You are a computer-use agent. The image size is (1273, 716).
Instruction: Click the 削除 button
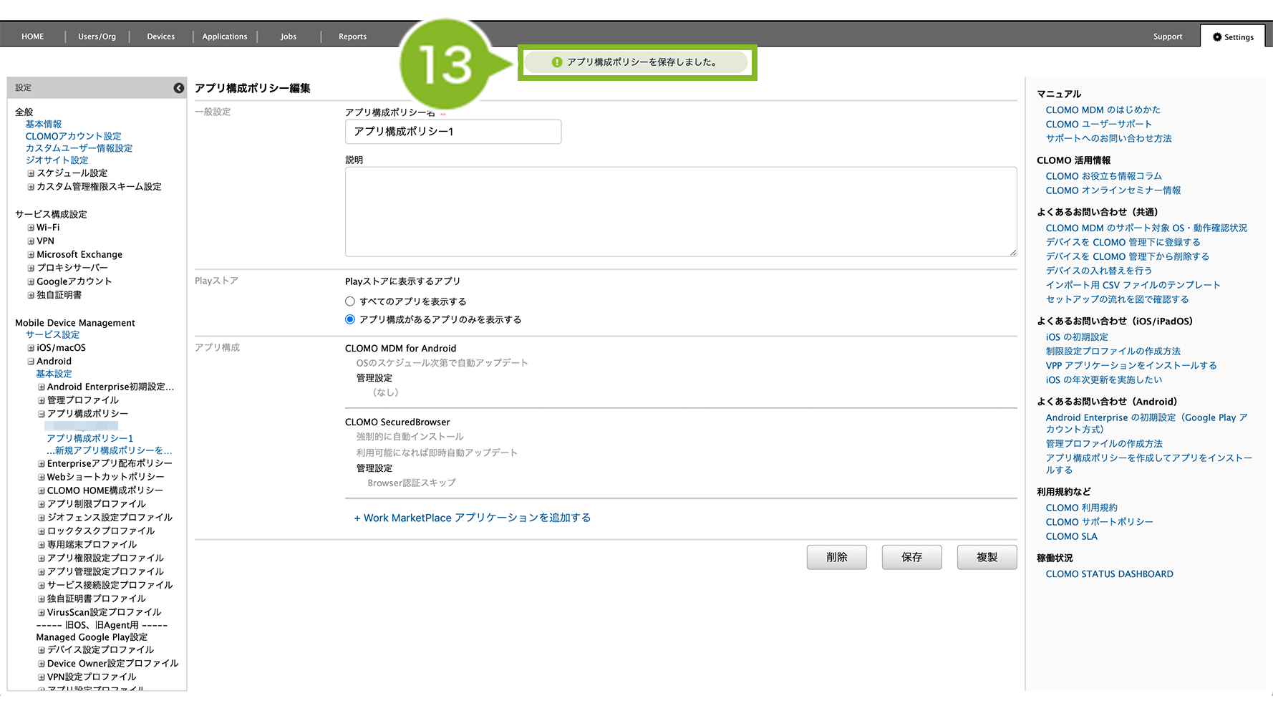click(836, 557)
